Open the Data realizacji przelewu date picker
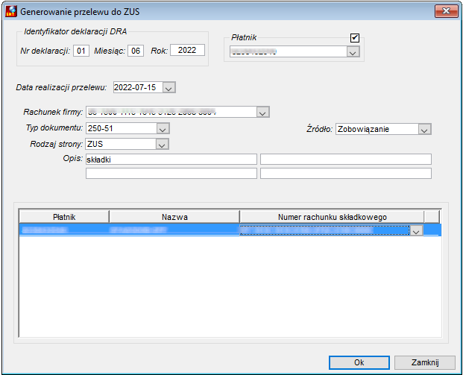This screenshot has height=375, width=463. [169, 88]
